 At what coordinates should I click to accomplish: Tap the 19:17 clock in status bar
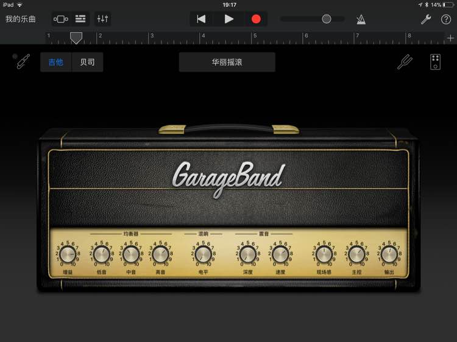pyautogui.click(x=229, y=5)
